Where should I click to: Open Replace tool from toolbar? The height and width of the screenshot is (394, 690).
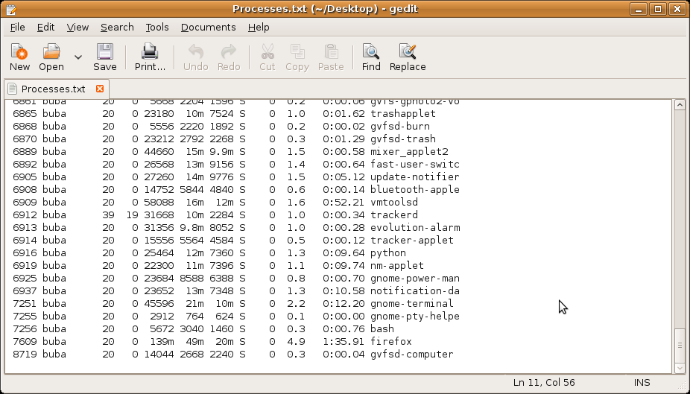point(408,57)
